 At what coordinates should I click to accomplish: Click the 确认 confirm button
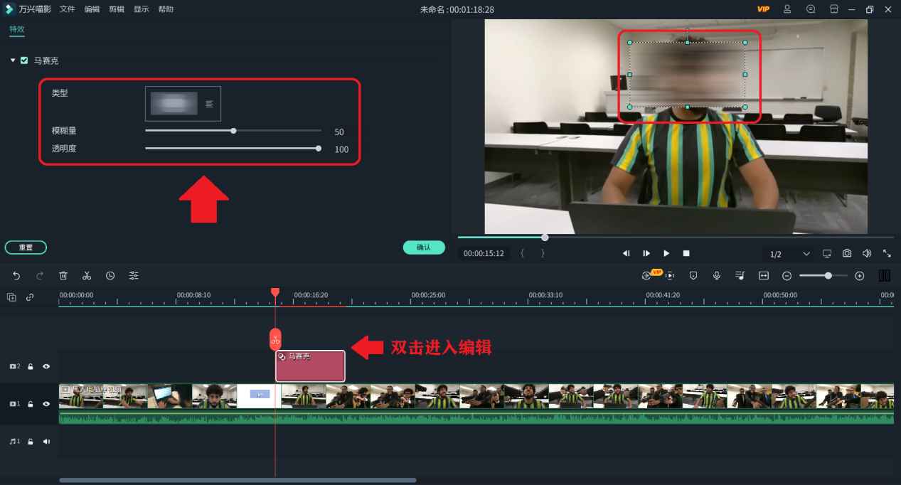click(x=424, y=247)
